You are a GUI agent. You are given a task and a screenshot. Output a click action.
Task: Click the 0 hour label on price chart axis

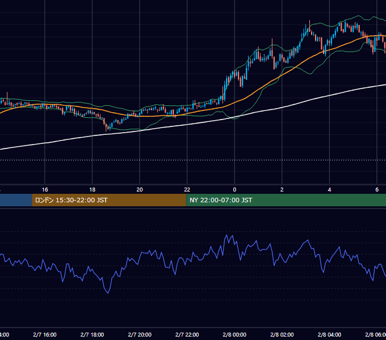click(x=234, y=190)
